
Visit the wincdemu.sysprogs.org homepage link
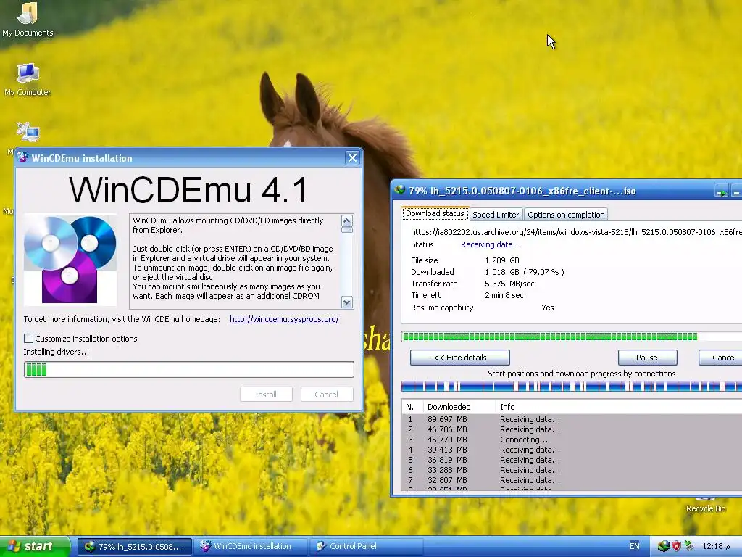coord(284,319)
